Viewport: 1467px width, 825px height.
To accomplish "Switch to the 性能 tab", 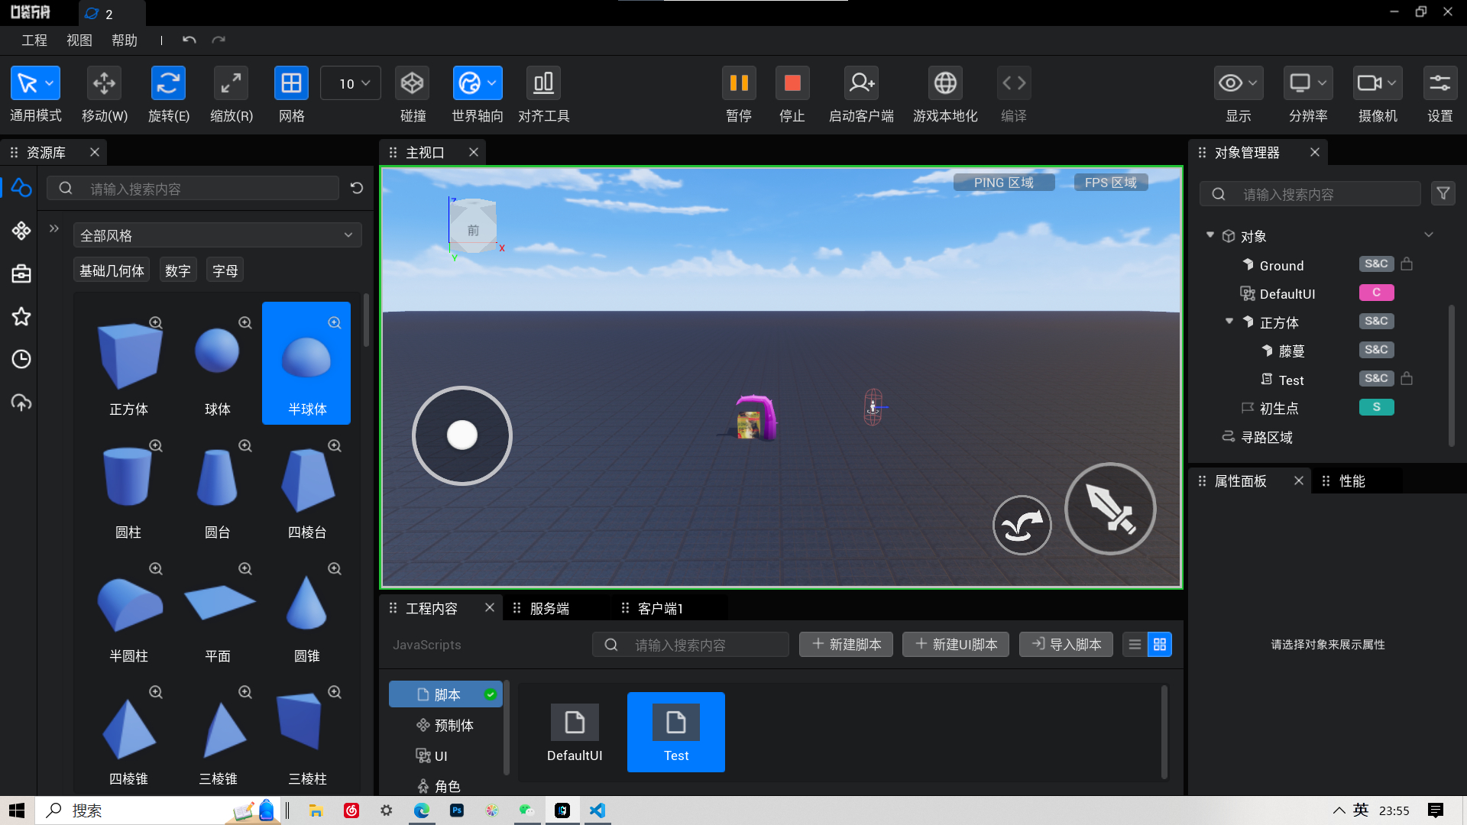I will coord(1352,481).
